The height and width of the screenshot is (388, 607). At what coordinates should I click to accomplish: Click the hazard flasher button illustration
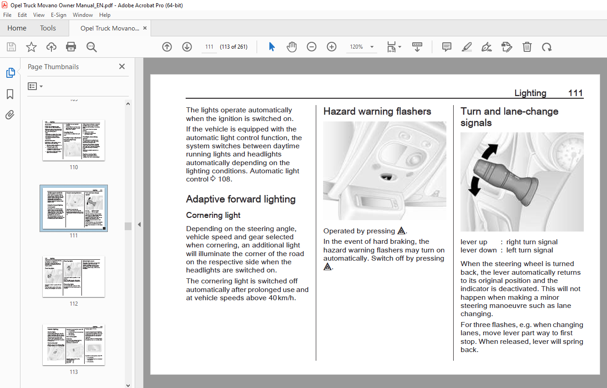[384, 171]
